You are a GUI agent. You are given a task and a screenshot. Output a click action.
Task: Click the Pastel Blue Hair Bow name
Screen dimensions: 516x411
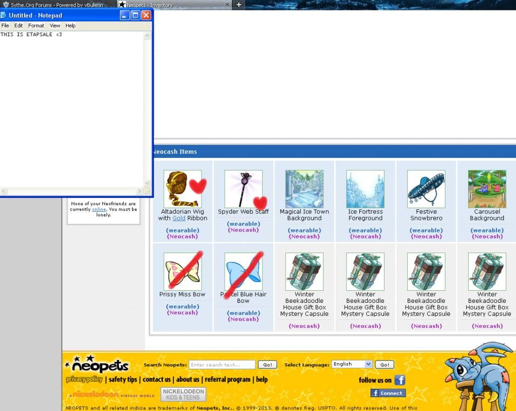point(243,298)
